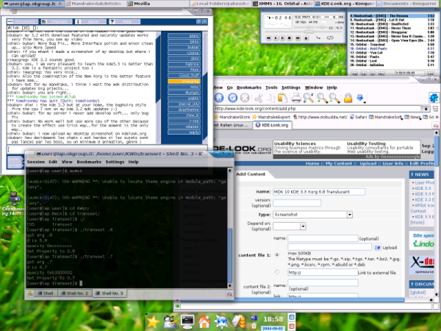Open the Home folder icon on the panel
441x331 pixels.
click(204, 321)
